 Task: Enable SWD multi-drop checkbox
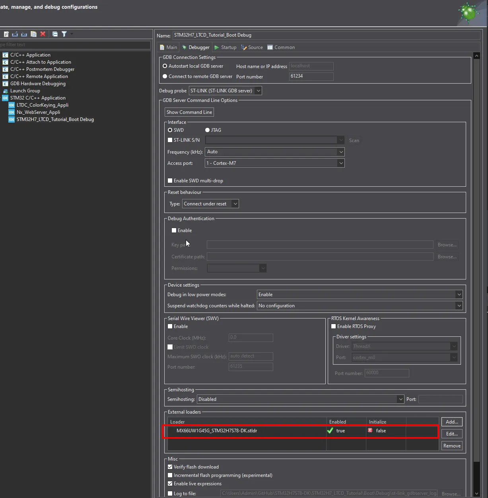(x=170, y=181)
